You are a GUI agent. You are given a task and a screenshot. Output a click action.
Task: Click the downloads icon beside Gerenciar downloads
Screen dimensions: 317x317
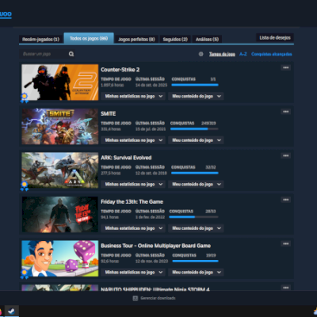(136, 298)
